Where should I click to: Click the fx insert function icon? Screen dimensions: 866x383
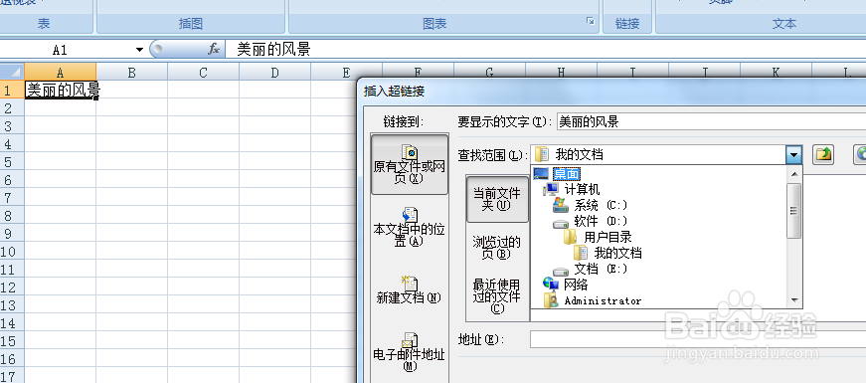pyautogui.click(x=214, y=49)
